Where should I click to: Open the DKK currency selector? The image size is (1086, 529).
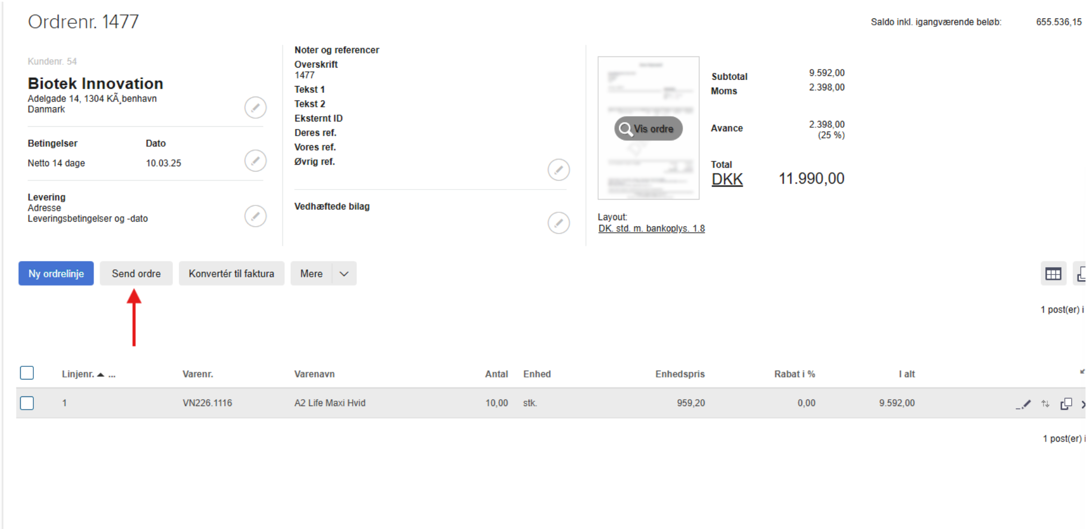pos(727,180)
